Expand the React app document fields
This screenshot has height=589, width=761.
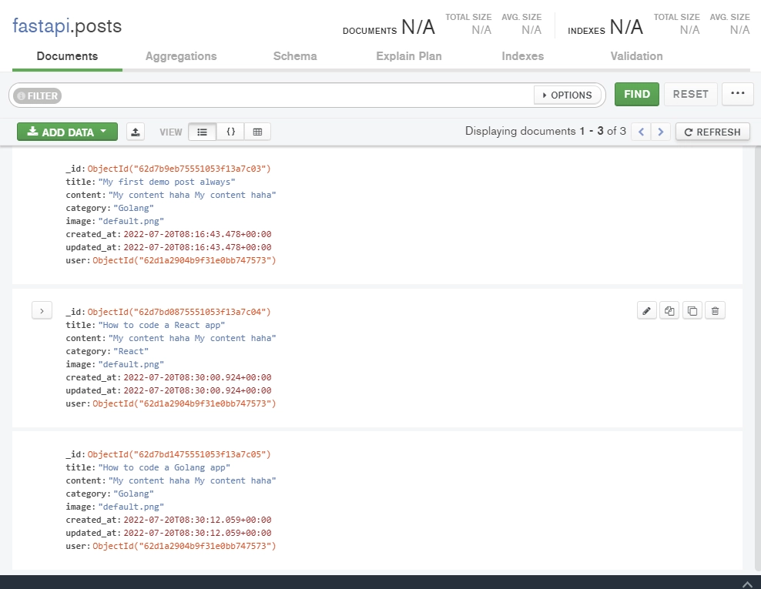tap(42, 310)
